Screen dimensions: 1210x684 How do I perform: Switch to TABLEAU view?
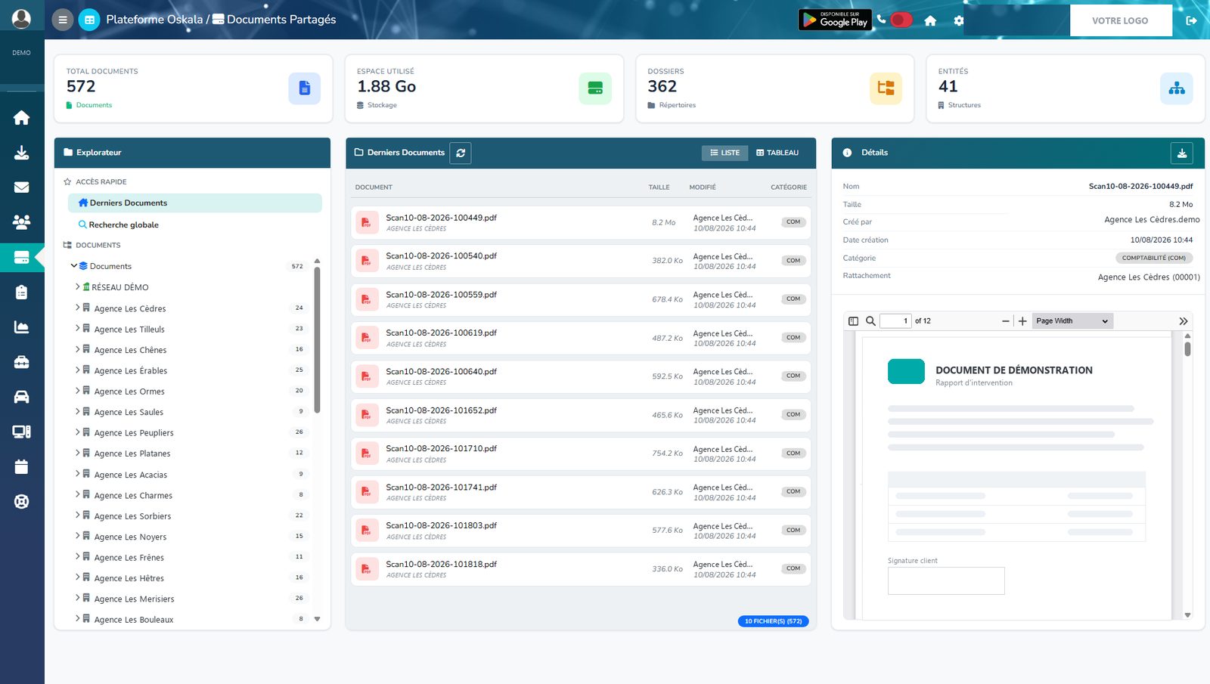point(777,153)
